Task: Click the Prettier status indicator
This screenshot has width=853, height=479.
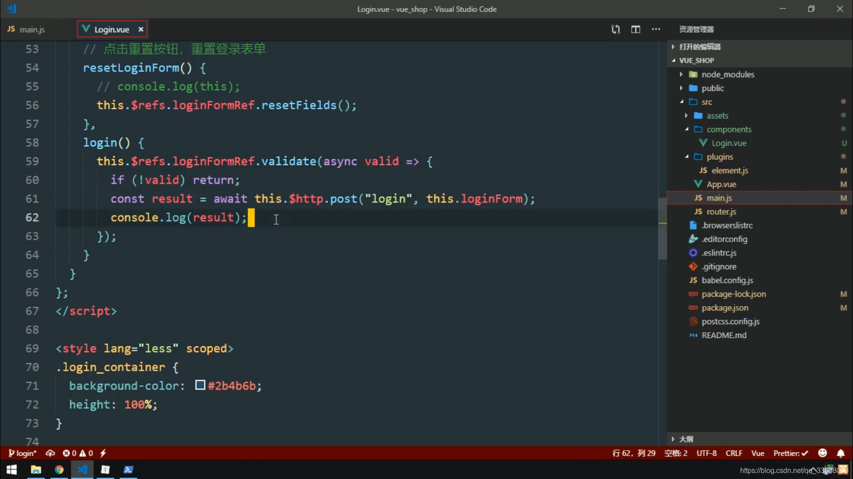Action: [791, 453]
